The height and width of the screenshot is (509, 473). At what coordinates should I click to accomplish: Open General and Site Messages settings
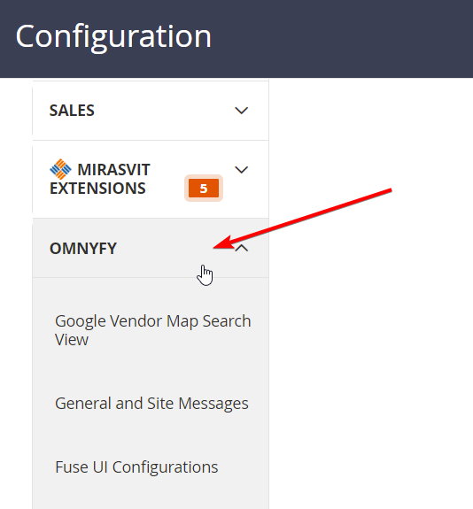[151, 404]
